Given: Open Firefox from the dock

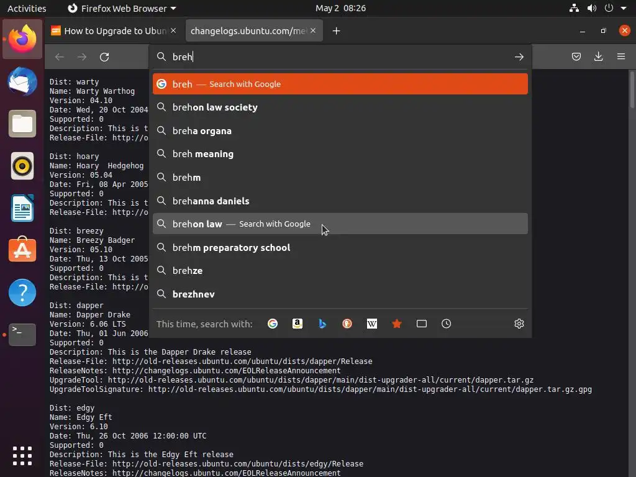Looking at the screenshot, I should tap(22, 39).
